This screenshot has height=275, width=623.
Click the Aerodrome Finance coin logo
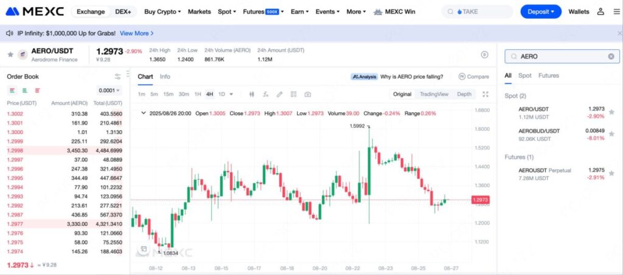pyautogui.click(x=23, y=55)
